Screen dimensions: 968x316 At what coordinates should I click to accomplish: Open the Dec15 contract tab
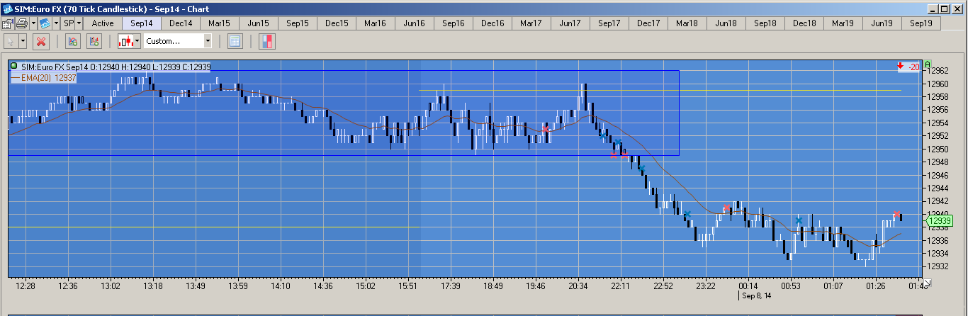click(337, 23)
